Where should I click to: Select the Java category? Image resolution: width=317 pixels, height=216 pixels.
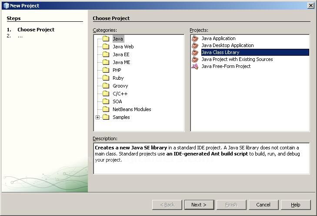pyautogui.click(x=118, y=39)
